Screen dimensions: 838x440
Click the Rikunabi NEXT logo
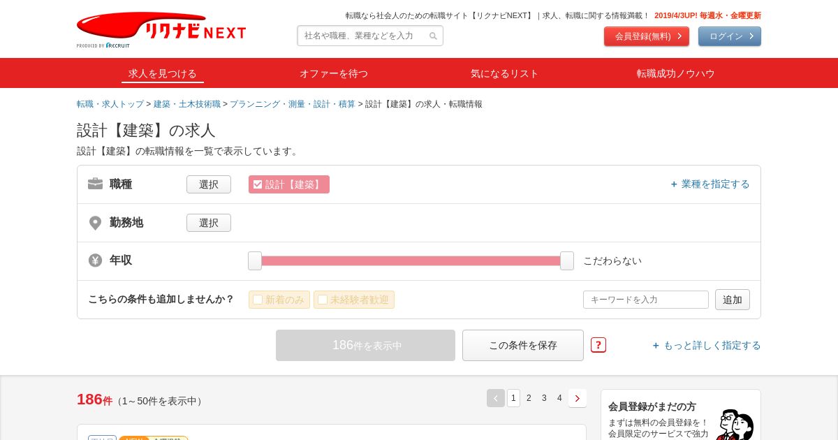(161, 29)
